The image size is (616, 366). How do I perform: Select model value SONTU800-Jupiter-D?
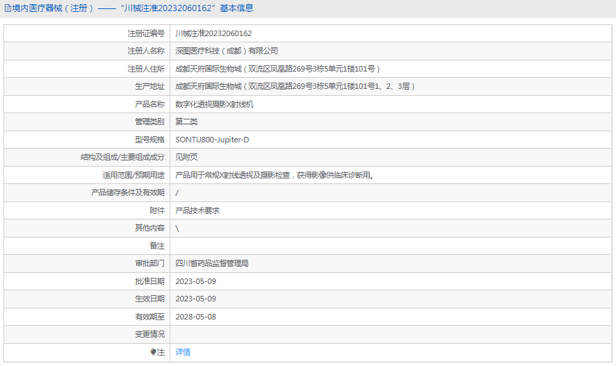(x=212, y=140)
